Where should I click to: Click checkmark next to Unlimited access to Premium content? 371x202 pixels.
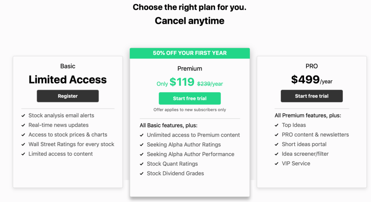(x=142, y=135)
